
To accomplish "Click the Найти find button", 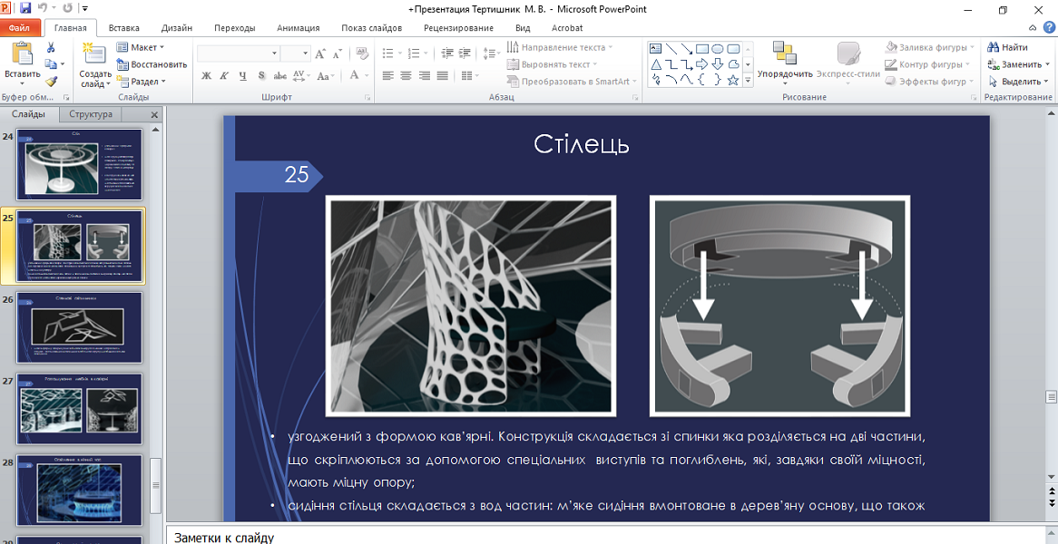I will click(1007, 47).
